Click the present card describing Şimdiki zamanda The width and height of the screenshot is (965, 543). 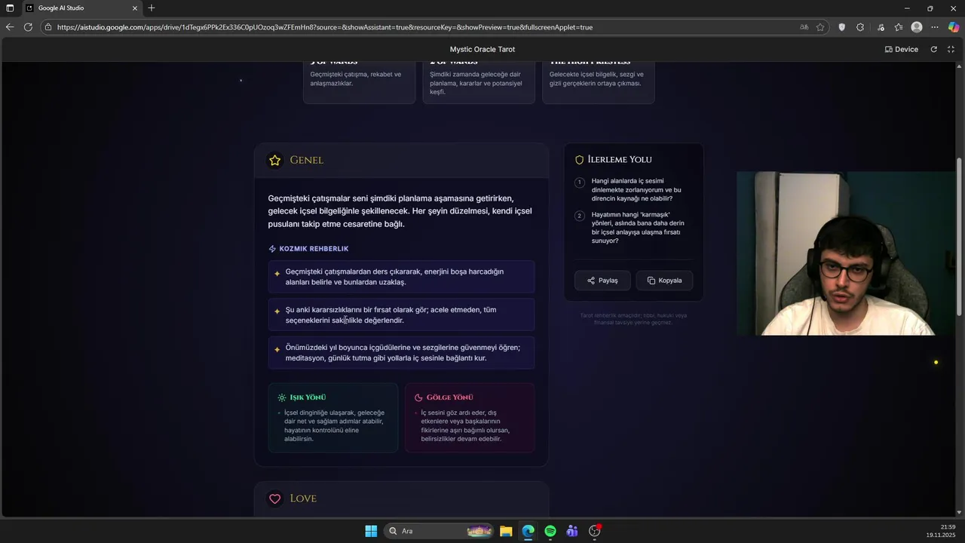pyautogui.click(x=479, y=83)
